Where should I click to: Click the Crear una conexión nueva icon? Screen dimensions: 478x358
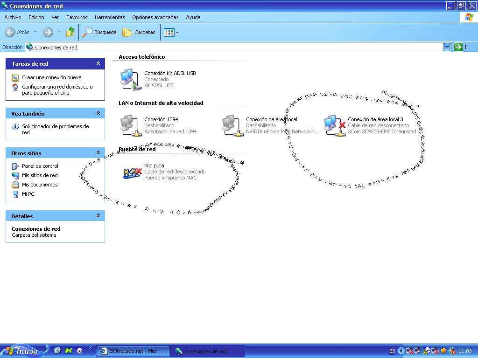[x=15, y=78]
